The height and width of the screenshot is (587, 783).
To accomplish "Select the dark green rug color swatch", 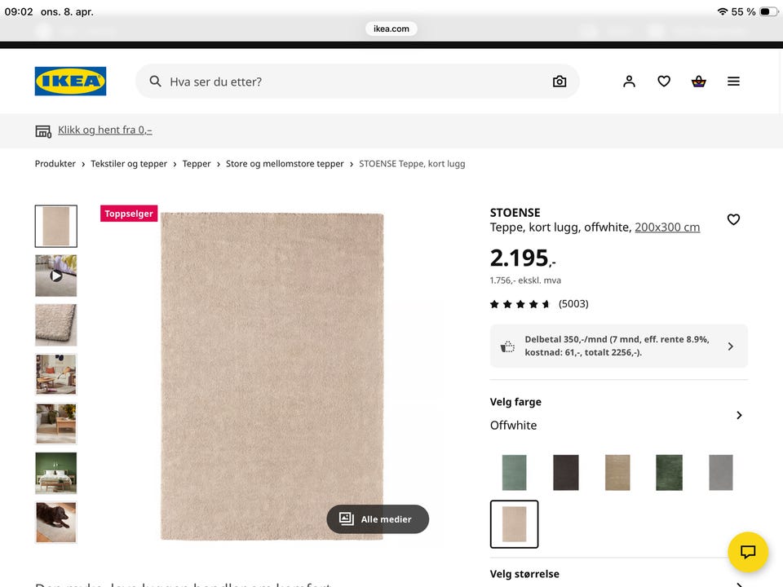I will click(x=669, y=472).
